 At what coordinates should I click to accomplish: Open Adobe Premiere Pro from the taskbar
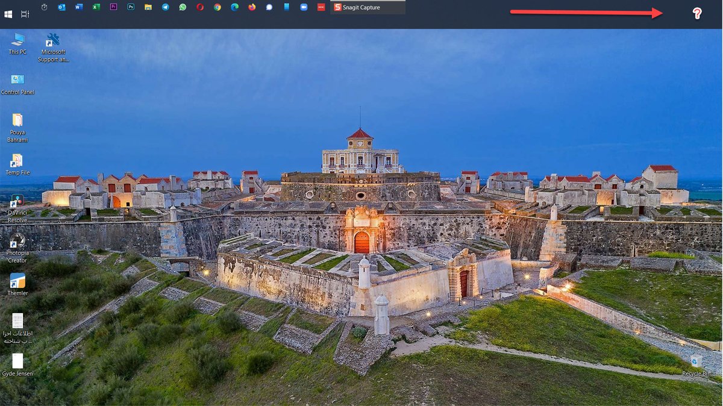point(114,8)
